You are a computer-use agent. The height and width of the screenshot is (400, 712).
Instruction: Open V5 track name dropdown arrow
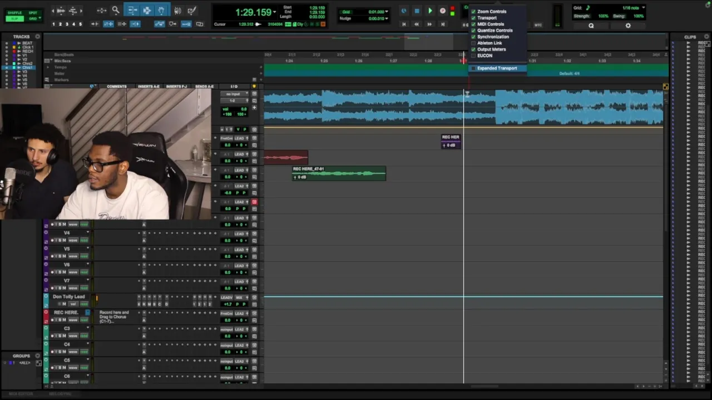click(87, 248)
